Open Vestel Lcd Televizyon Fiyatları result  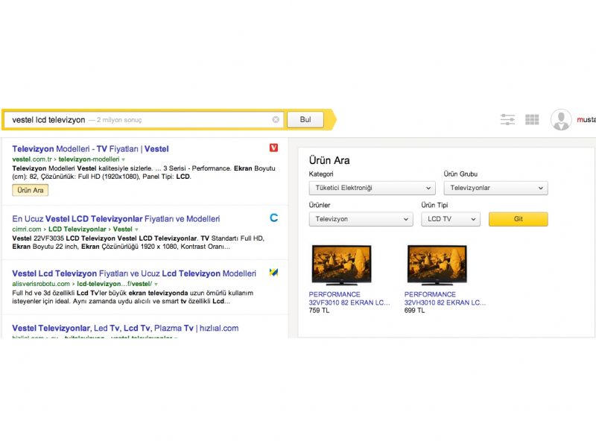pos(134,273)
